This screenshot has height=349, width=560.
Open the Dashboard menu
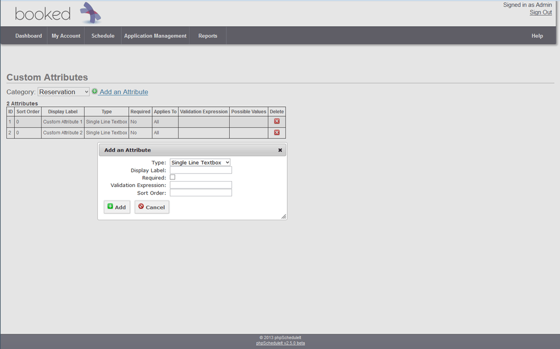[x=28, y=36]
